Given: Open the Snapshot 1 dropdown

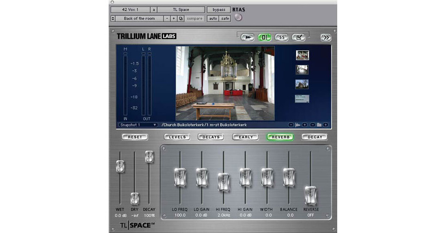Looking at the screenshot, I should [138, 125].
